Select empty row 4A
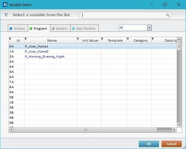Viewport: 186px width, 149px height. coord(93,67)
